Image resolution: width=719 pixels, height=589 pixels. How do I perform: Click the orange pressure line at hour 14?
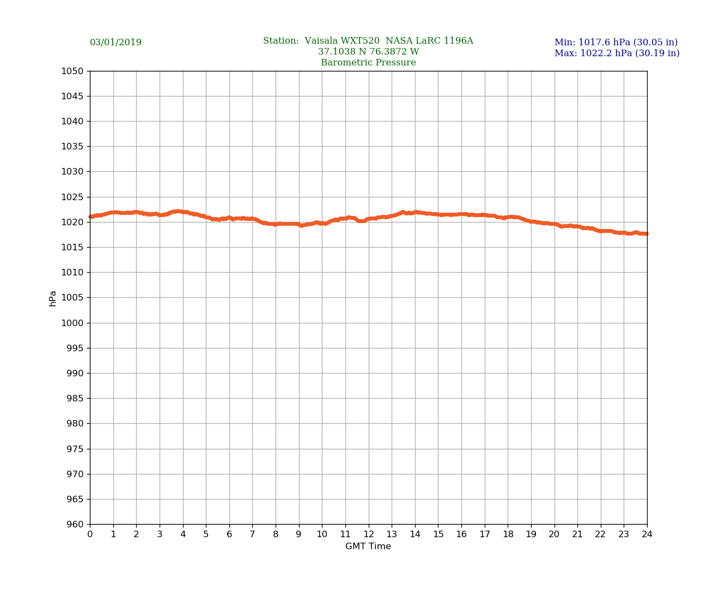(x=415, y=213)
